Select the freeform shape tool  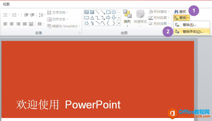pos(87,23)
